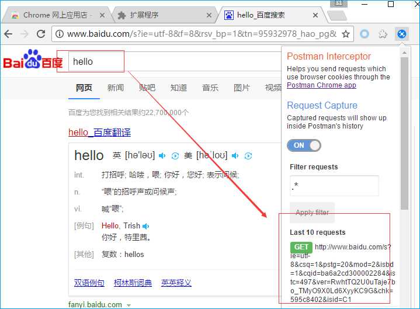Open a new tab button

[338, 16]
